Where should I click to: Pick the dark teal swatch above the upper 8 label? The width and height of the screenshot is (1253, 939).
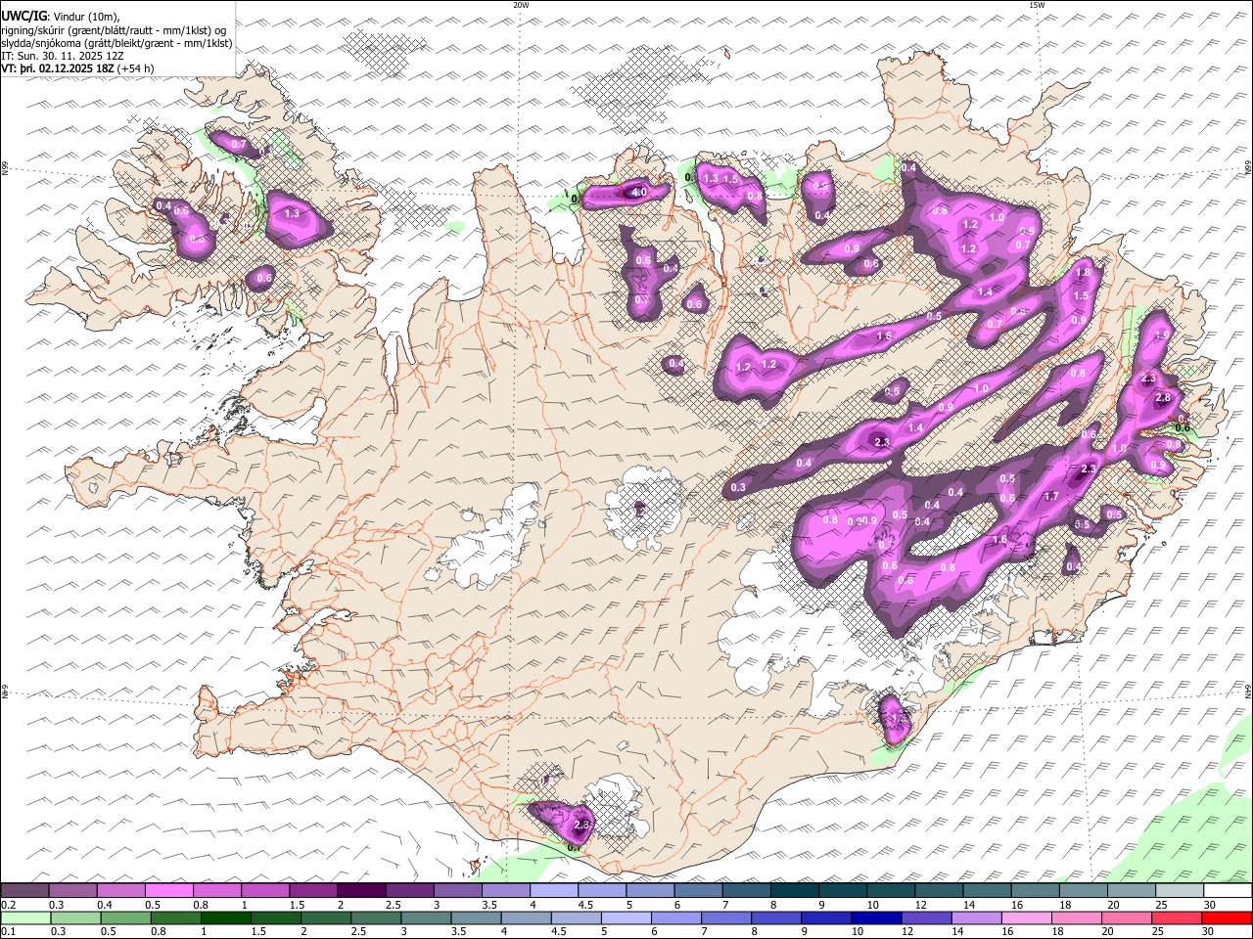coord(794,891)
